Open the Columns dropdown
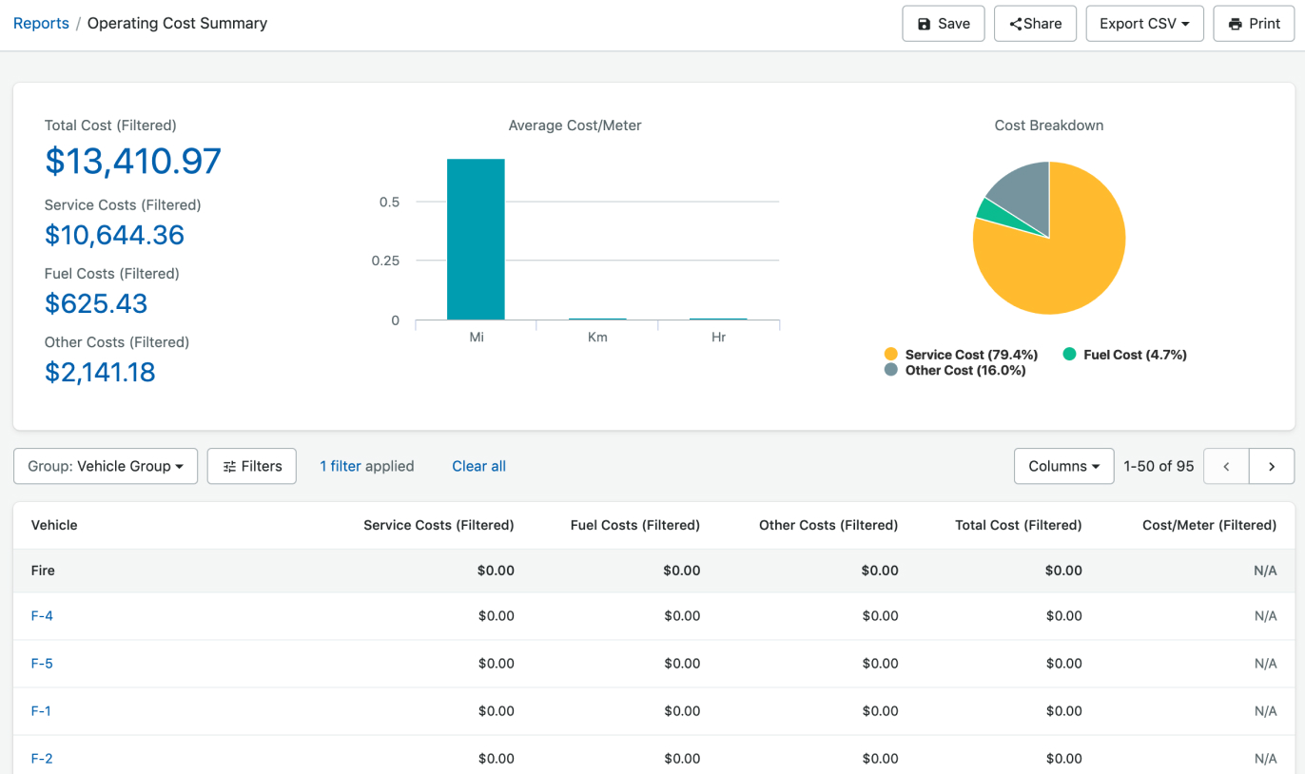1305x774 pixels. pos(1063,466)
